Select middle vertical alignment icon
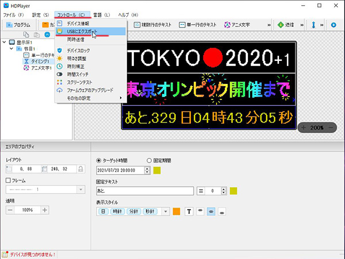 (x=211, y=211)
